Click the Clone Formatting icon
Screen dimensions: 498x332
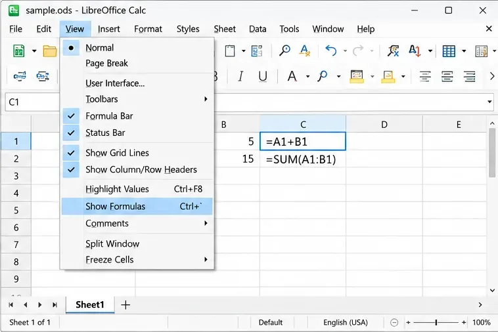(257, 51)
